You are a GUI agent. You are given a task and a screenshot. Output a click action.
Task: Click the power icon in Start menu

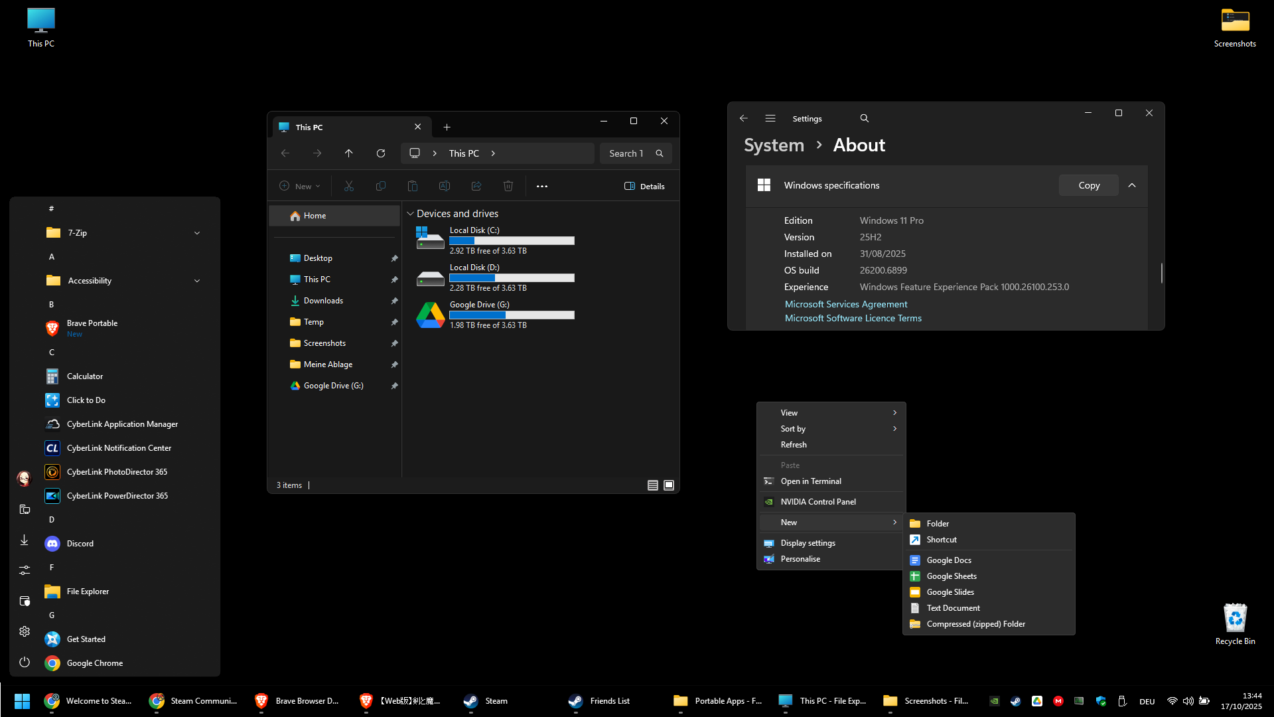pyautogui.click(x=25, y=662)
